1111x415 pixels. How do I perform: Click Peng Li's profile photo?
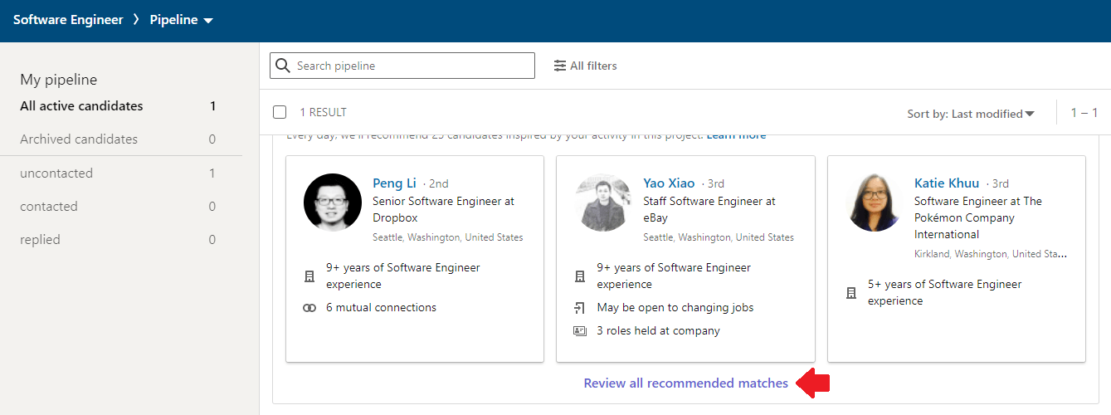[333, 202]
